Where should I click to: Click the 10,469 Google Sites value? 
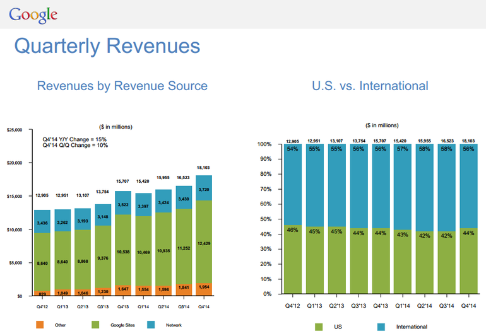143,252
